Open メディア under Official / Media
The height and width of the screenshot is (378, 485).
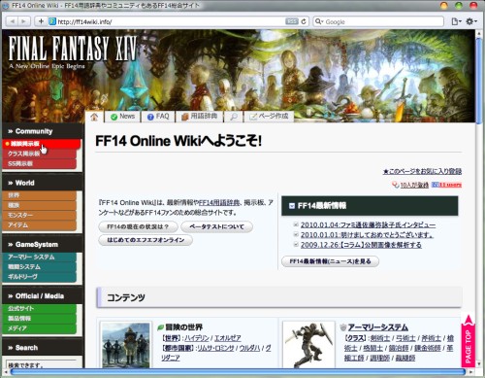pos(40,328)
